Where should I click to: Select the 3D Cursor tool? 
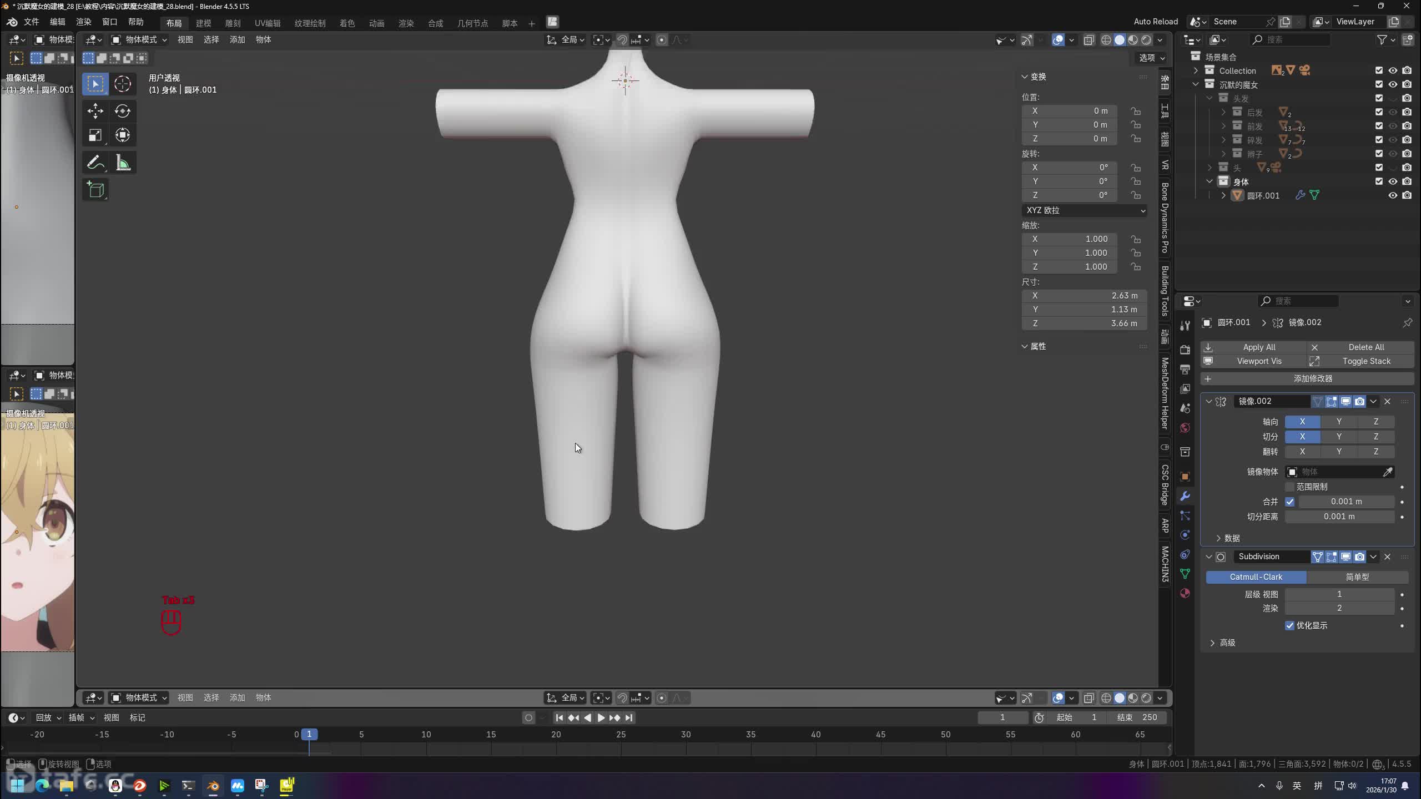[122, 84]
